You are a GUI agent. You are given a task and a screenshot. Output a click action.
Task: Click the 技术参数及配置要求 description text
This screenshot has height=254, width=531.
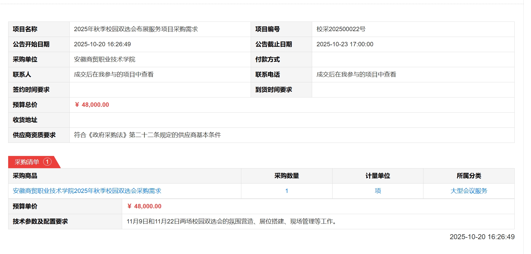click(x=232, y=221)
